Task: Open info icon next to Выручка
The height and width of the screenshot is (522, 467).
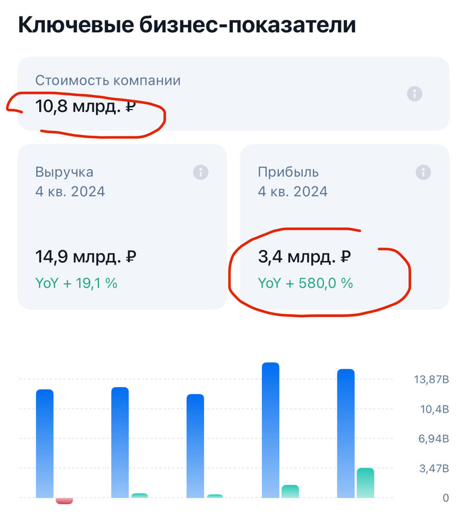Action: tap(201, 172)
